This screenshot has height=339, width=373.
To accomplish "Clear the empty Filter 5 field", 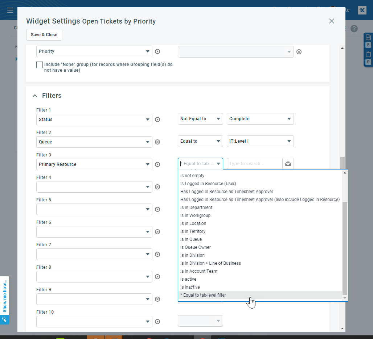I will (157, 209).
